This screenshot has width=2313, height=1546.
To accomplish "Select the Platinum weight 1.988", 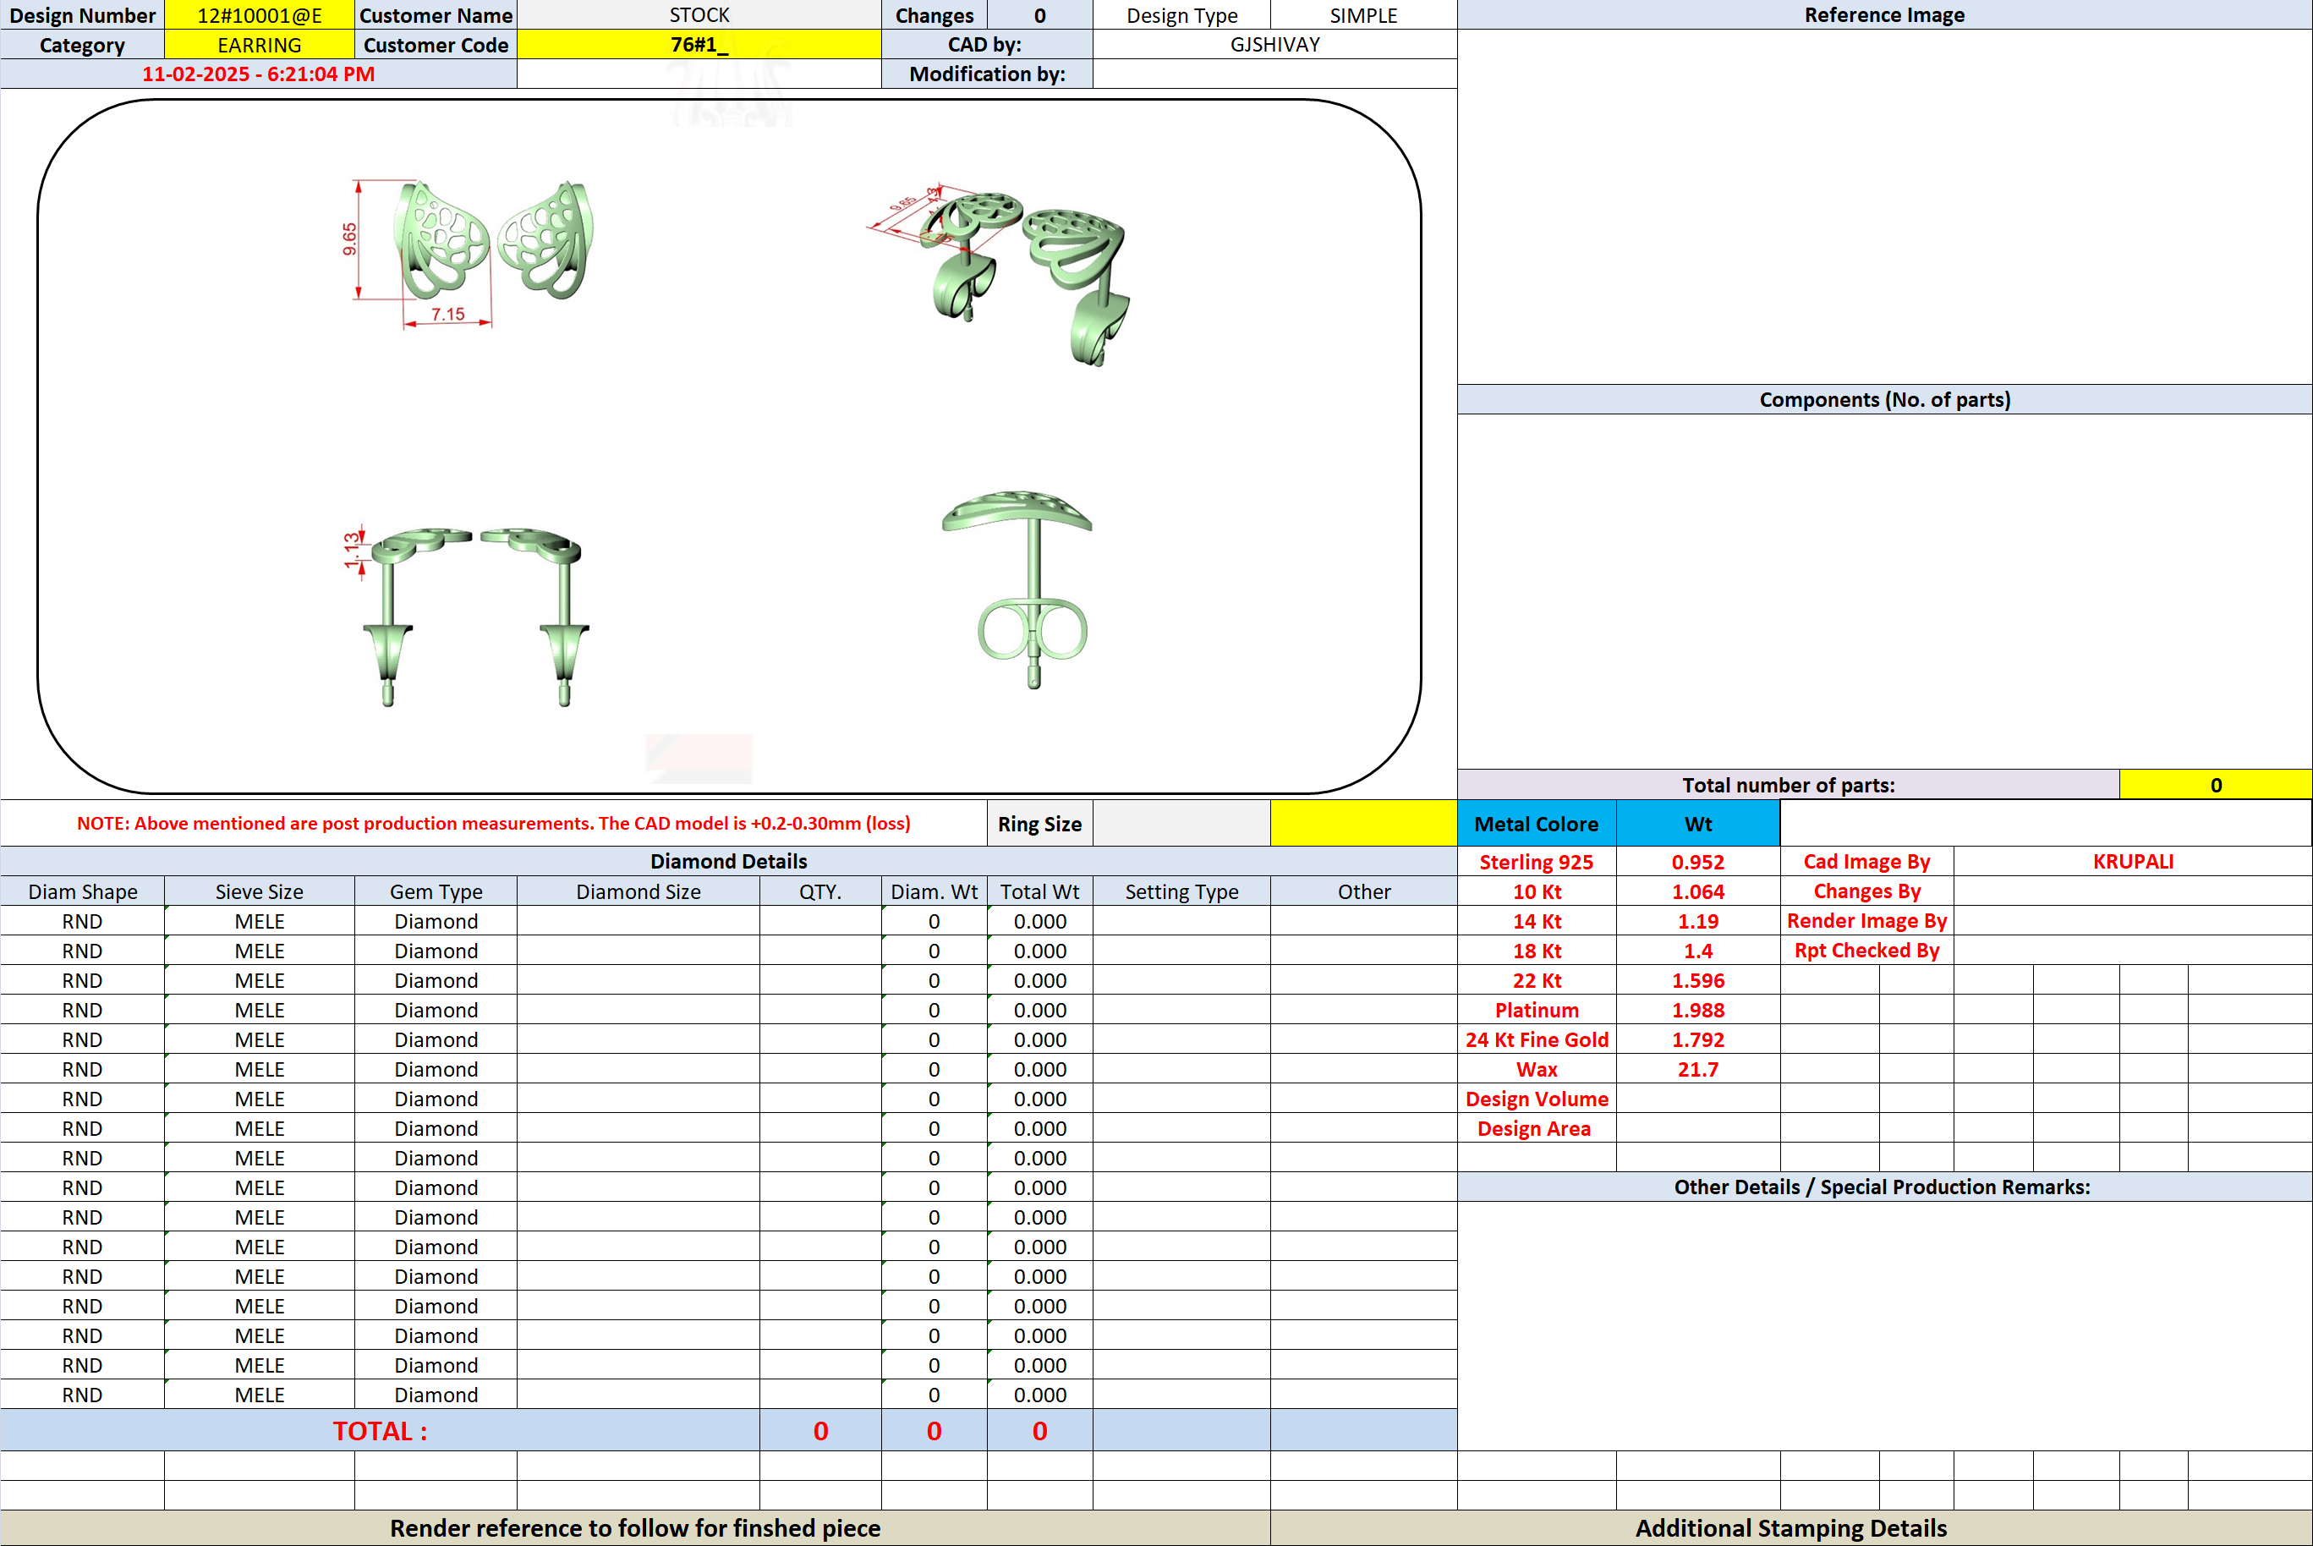I will click(x=1698, y=1010).
